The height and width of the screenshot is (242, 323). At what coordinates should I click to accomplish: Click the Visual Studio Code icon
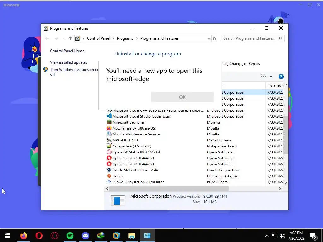point(109,116)
